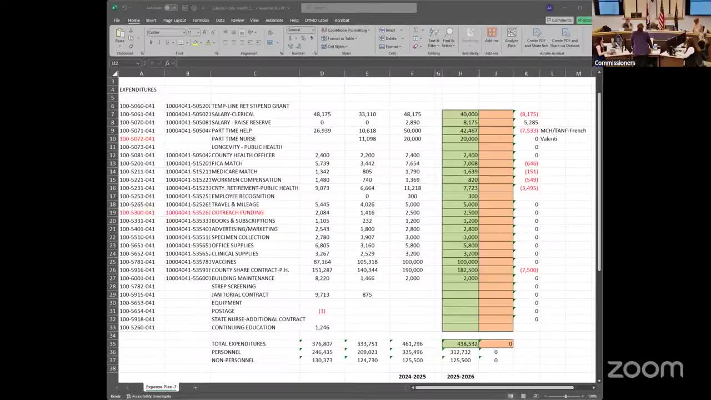Click the Cut scissors icon

[x=131, y=31]
